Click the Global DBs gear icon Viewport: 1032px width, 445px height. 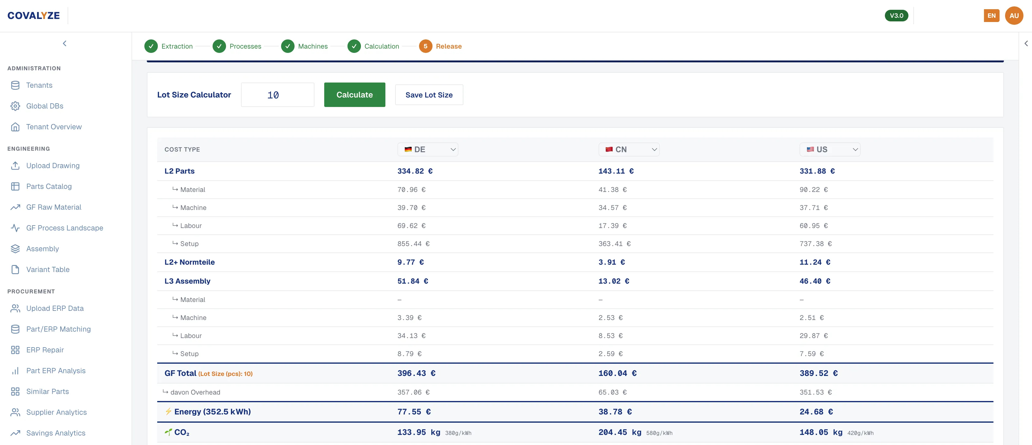15,106
